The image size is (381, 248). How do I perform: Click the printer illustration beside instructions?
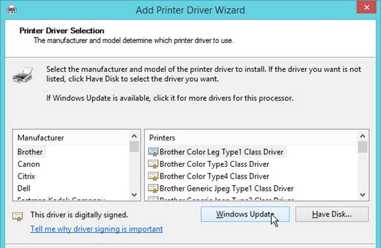tap(23, 75)
